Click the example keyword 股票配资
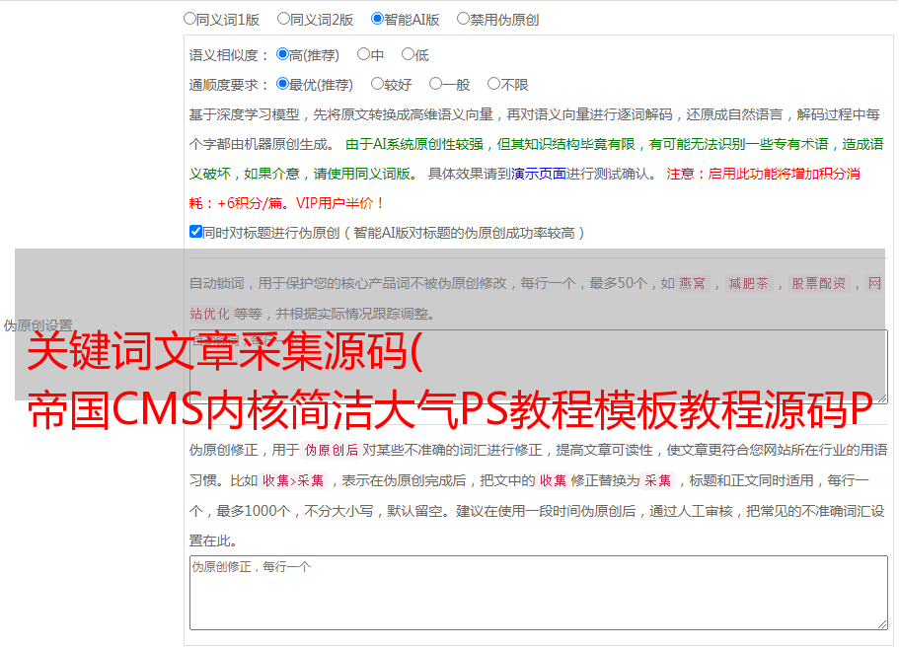 (x=819, y=283)
